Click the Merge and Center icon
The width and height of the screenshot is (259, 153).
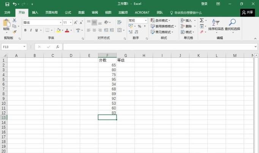click(x=119, y=30)
